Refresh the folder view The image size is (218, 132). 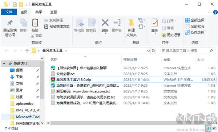(153, 51)
